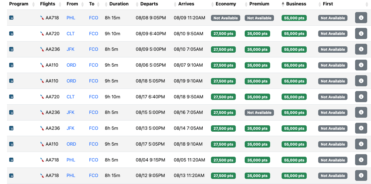
Task: Open info button for AA720 08/09 flight
Action: click(361, 34)
